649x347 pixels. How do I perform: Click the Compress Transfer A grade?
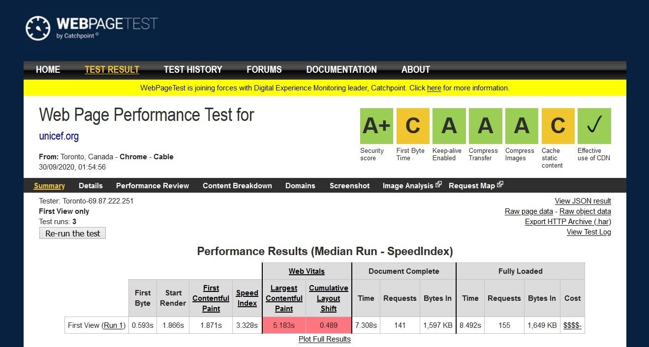[486, 126]
